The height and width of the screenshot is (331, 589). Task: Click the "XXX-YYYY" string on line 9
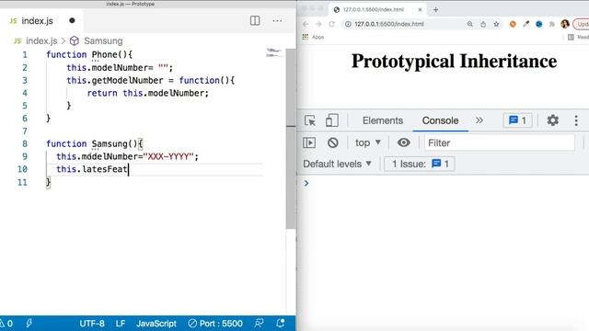click(168, 156)
